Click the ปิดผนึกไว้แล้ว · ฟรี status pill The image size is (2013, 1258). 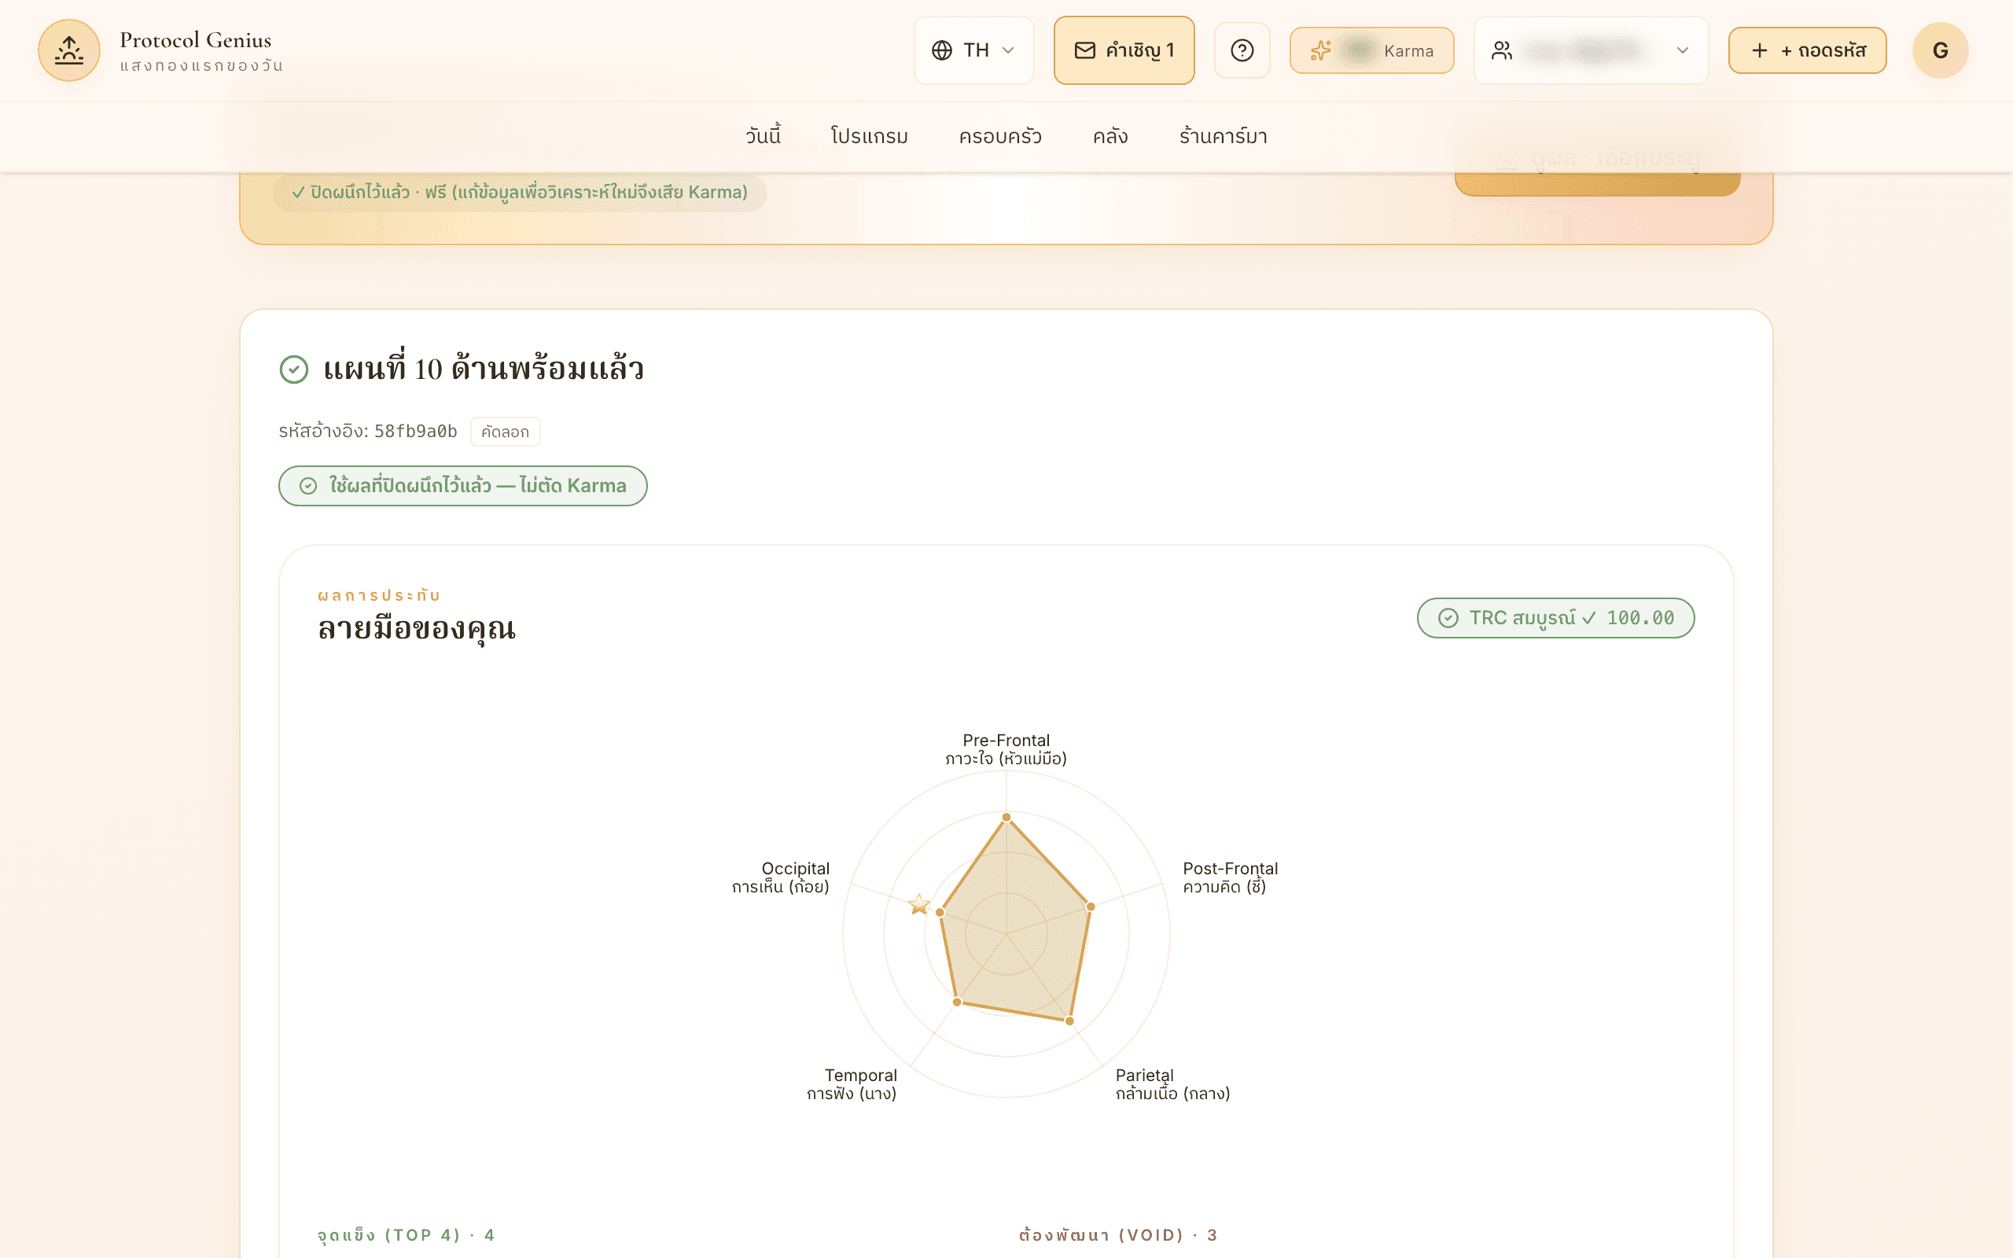[x=519, y=192]
